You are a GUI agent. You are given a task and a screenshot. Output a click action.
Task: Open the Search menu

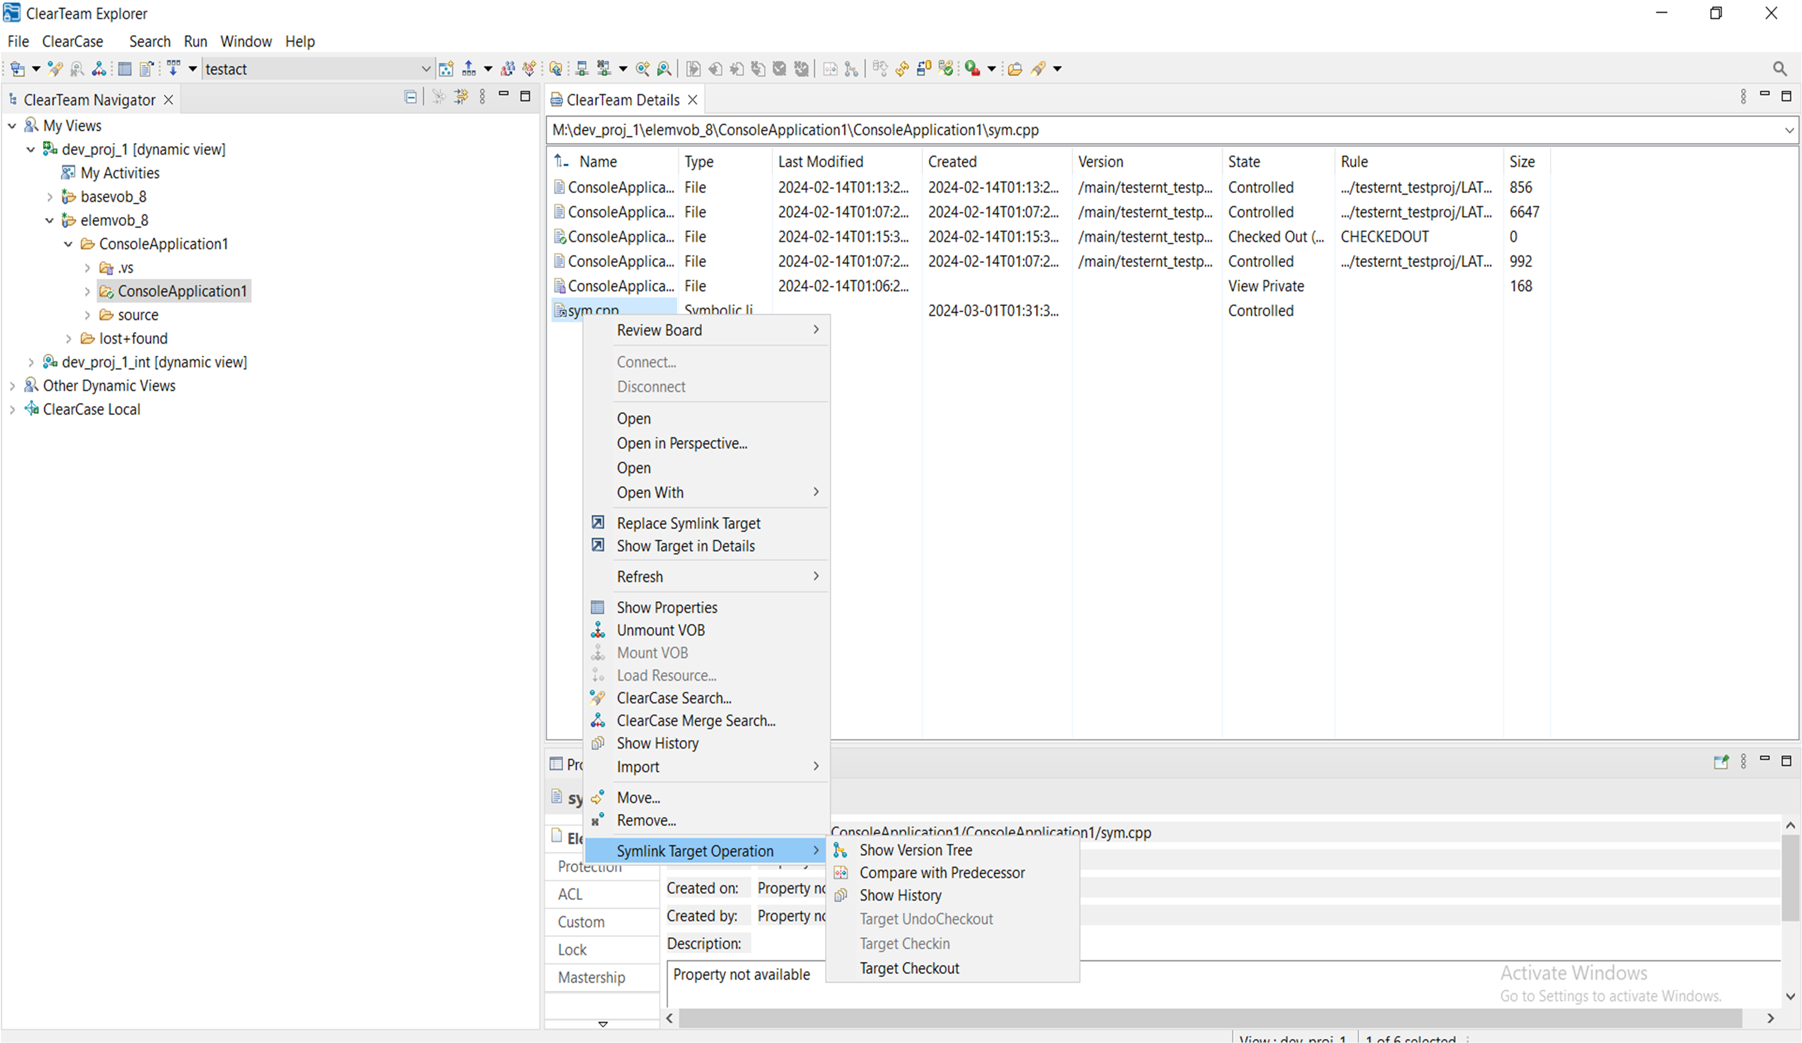(149, 41)
